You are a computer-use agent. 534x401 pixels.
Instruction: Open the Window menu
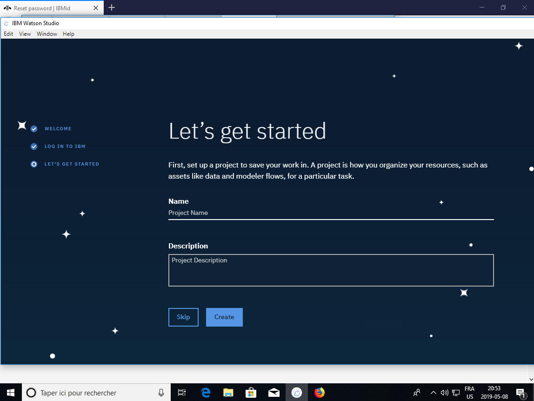(x=47, y=34)
